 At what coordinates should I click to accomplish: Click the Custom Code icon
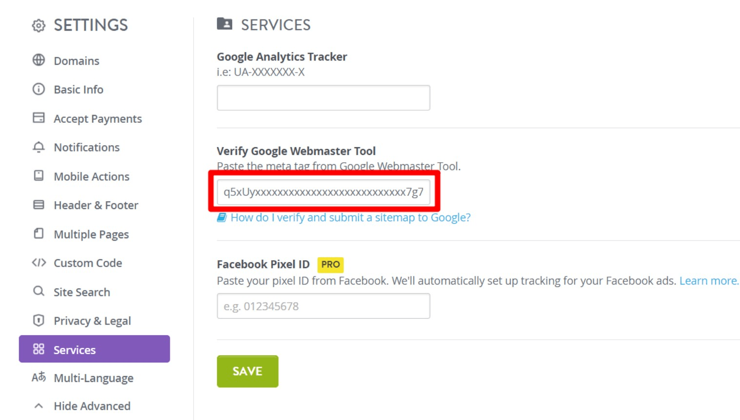coord(38,263)
